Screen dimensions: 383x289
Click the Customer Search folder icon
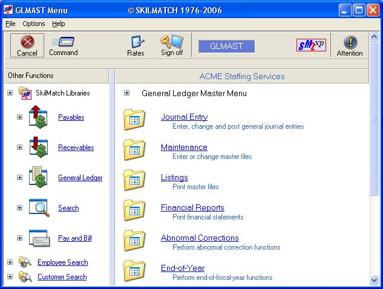tap(25, 277)
